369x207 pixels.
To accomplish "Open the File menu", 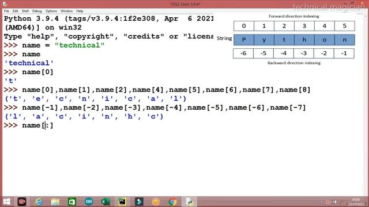I will (6, 11).
